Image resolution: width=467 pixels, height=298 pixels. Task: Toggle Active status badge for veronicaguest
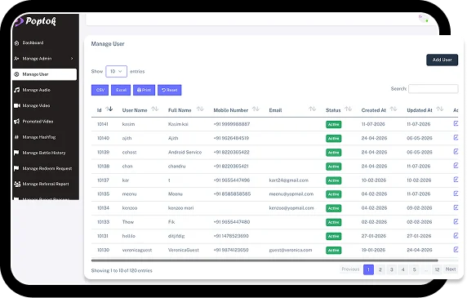(334, 251)
